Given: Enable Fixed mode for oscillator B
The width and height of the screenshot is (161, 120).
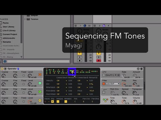Looking at the screenshot, I should pyautogui.click(x=23, y=93).
